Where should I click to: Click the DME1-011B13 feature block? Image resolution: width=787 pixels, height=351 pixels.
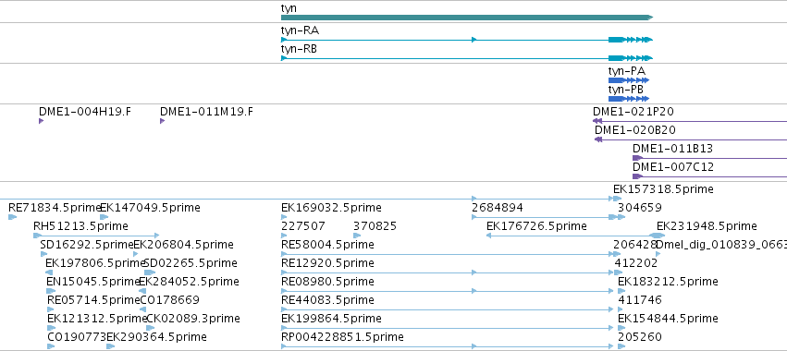click(x=637, y=158)
